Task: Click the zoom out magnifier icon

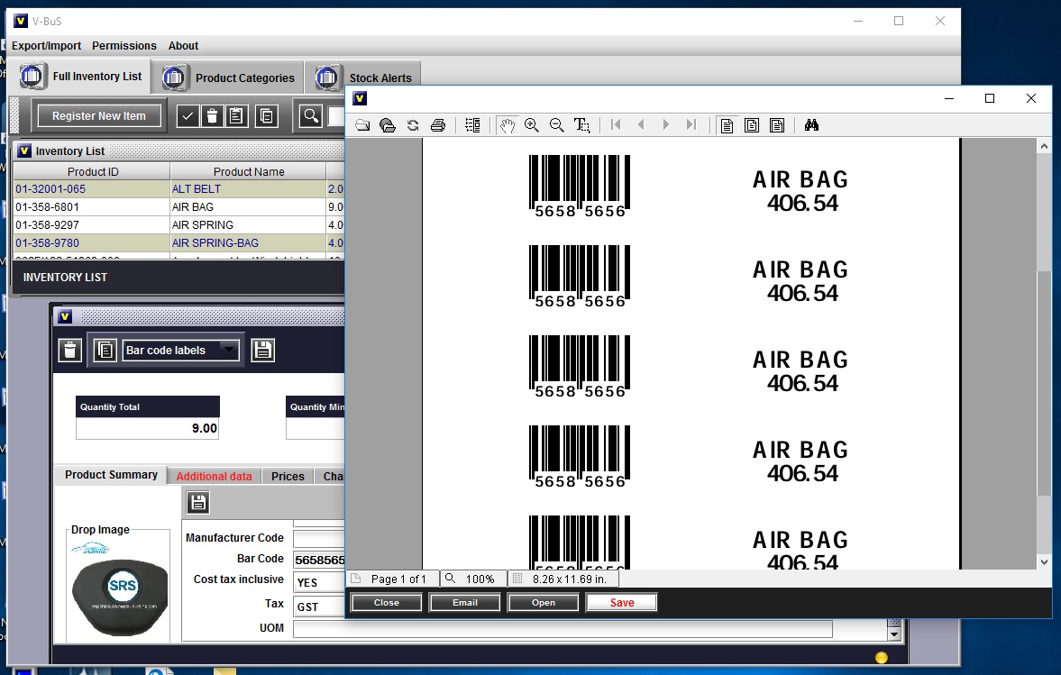Action: tap(557, 125)
